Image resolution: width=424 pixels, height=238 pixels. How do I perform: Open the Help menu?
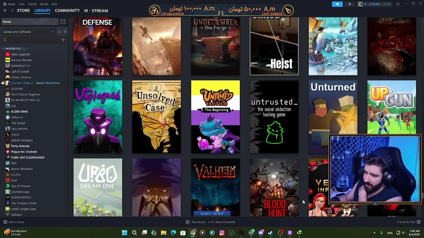coord(54,4)
